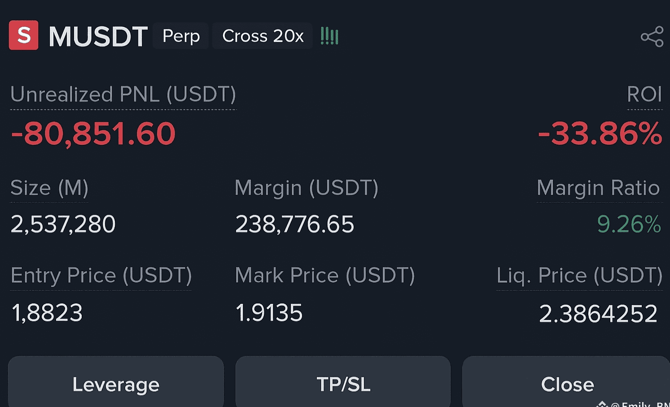
Task: Tap the 9.26% margin ratio value
Action: [x=629, y=224]
